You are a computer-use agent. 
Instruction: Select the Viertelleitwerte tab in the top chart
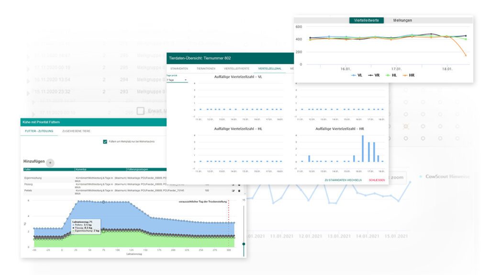click(x=366, y=20)
